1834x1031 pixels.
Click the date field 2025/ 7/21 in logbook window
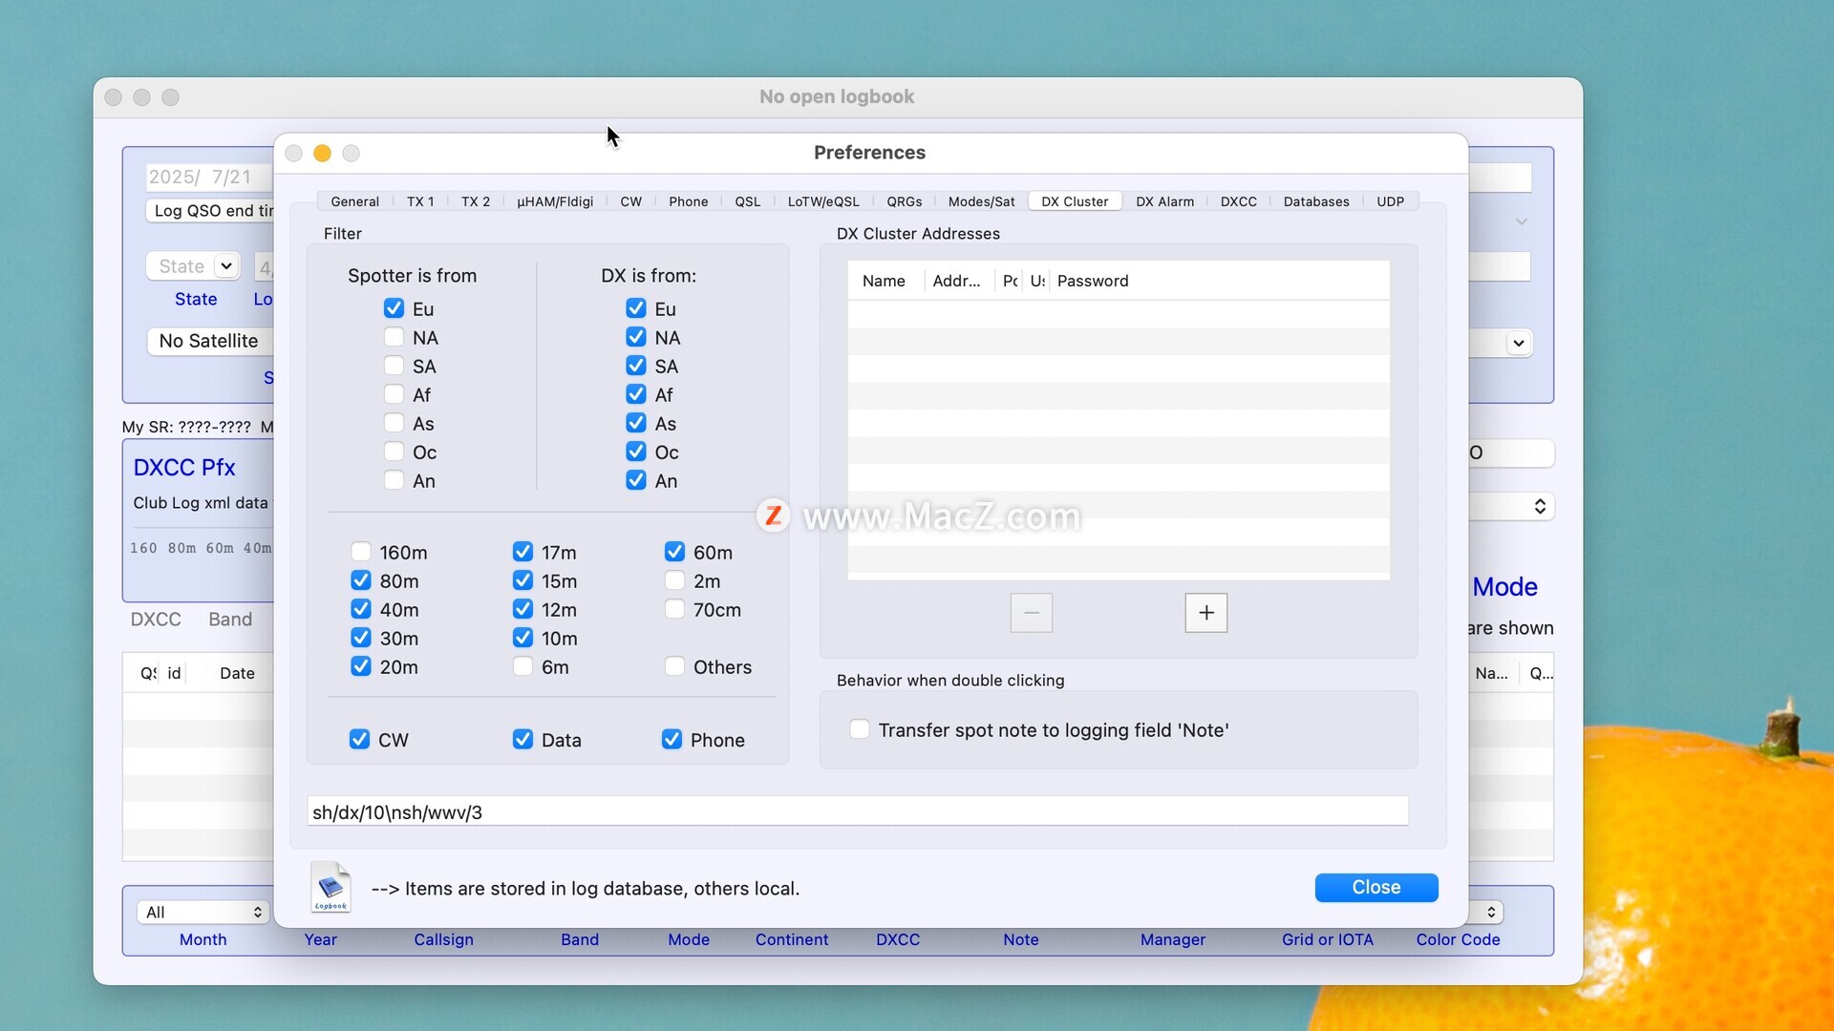point(209,177)
